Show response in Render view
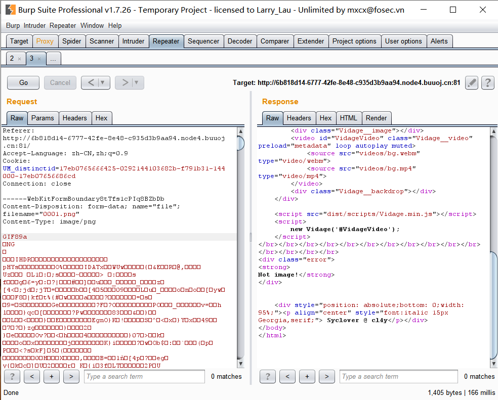This screenshot has width=498, height=400. point(376,118)
